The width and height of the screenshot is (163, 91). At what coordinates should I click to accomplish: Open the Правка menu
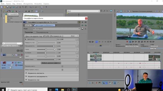click(8, 4)
